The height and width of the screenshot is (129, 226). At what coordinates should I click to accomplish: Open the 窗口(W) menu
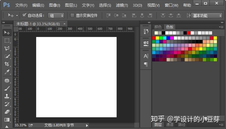click(x=171, y=5)
